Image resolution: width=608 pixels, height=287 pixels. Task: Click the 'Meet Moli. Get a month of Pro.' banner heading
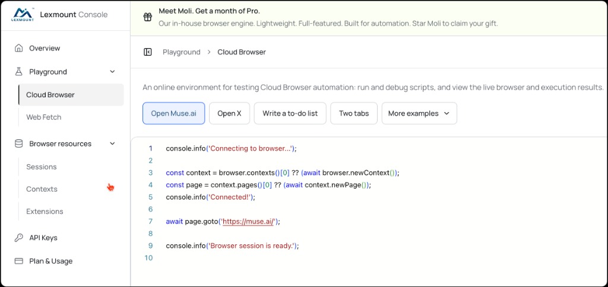(210, 11)
